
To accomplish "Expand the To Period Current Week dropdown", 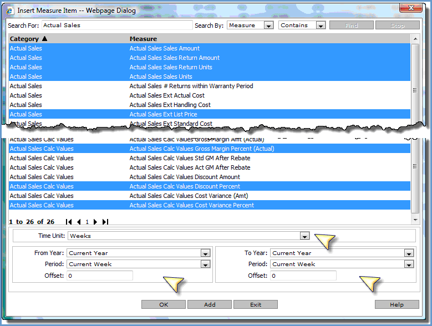I will pos(409,264).
